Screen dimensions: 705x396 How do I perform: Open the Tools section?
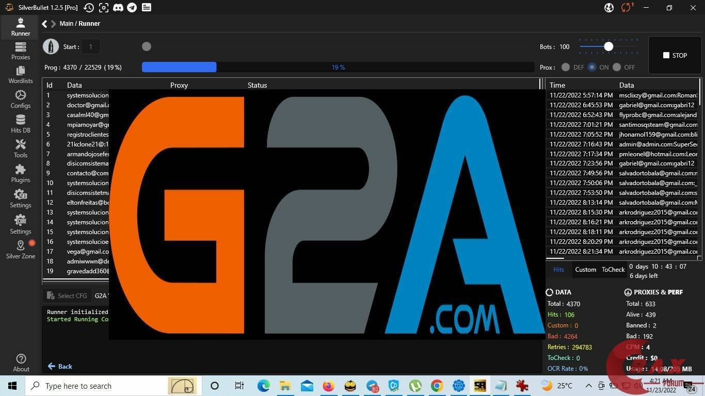(x=20, y=150)
